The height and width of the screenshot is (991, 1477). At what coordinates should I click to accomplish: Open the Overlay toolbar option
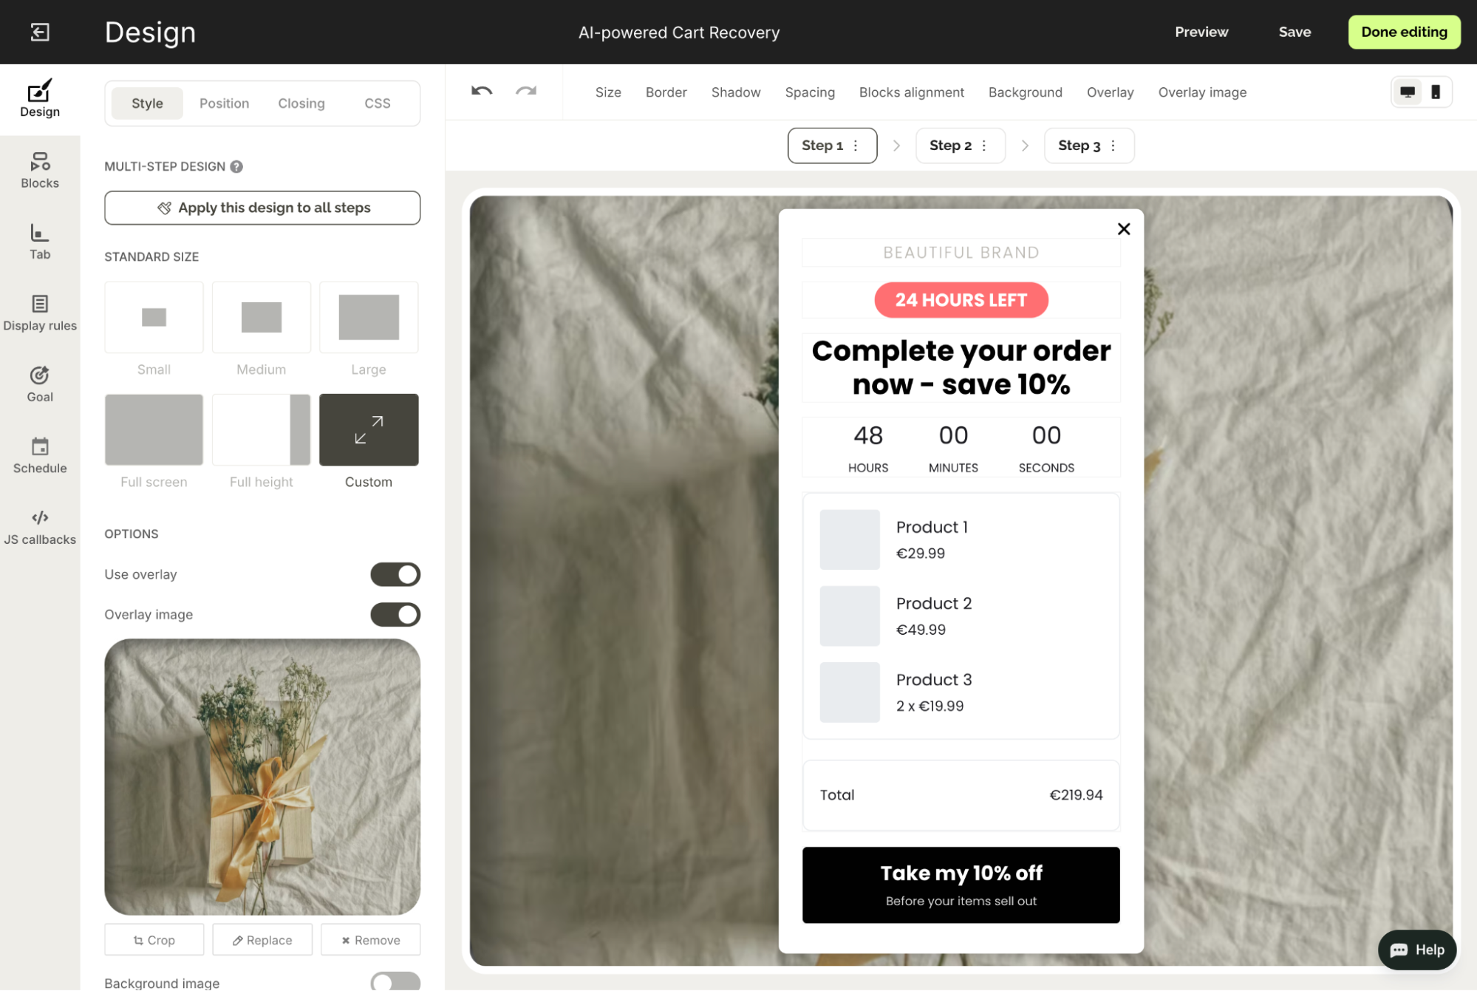point(1110,92)
